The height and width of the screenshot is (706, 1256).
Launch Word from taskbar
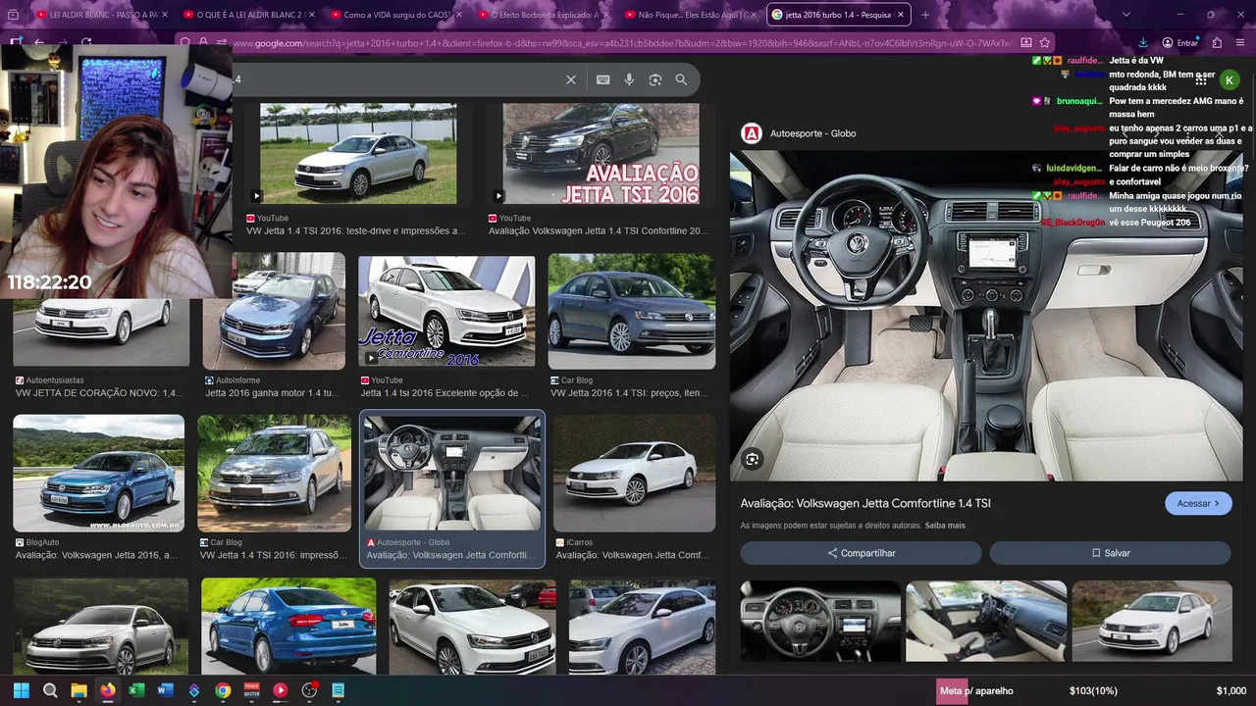pos(165,690)
